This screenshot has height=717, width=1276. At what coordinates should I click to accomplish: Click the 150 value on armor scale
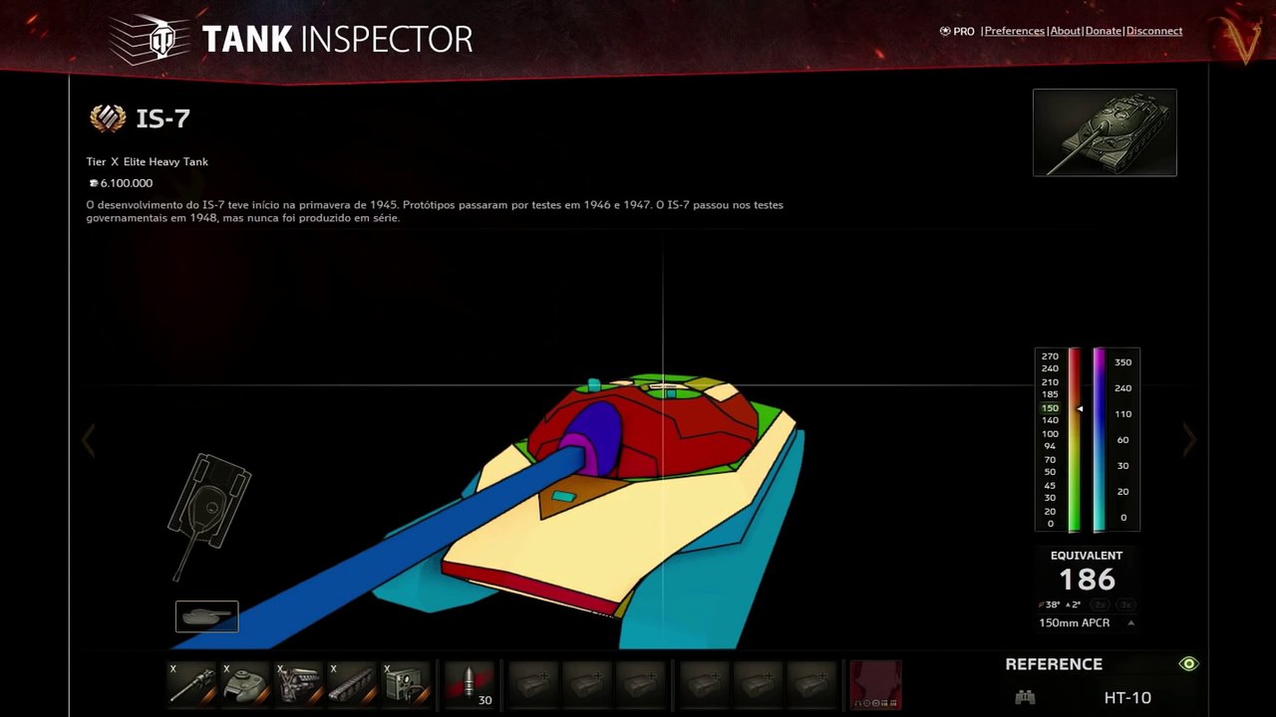1050,408
